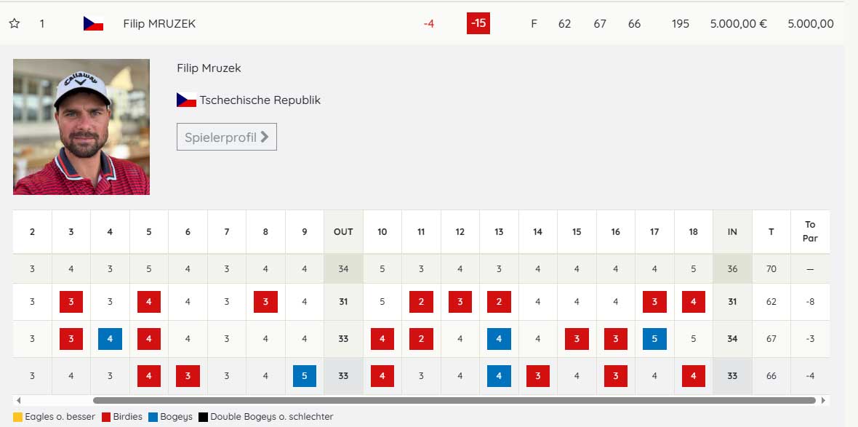This screenshot has width=858, height=427.
Task: Click the OUT column header
Action: [343, 231]
